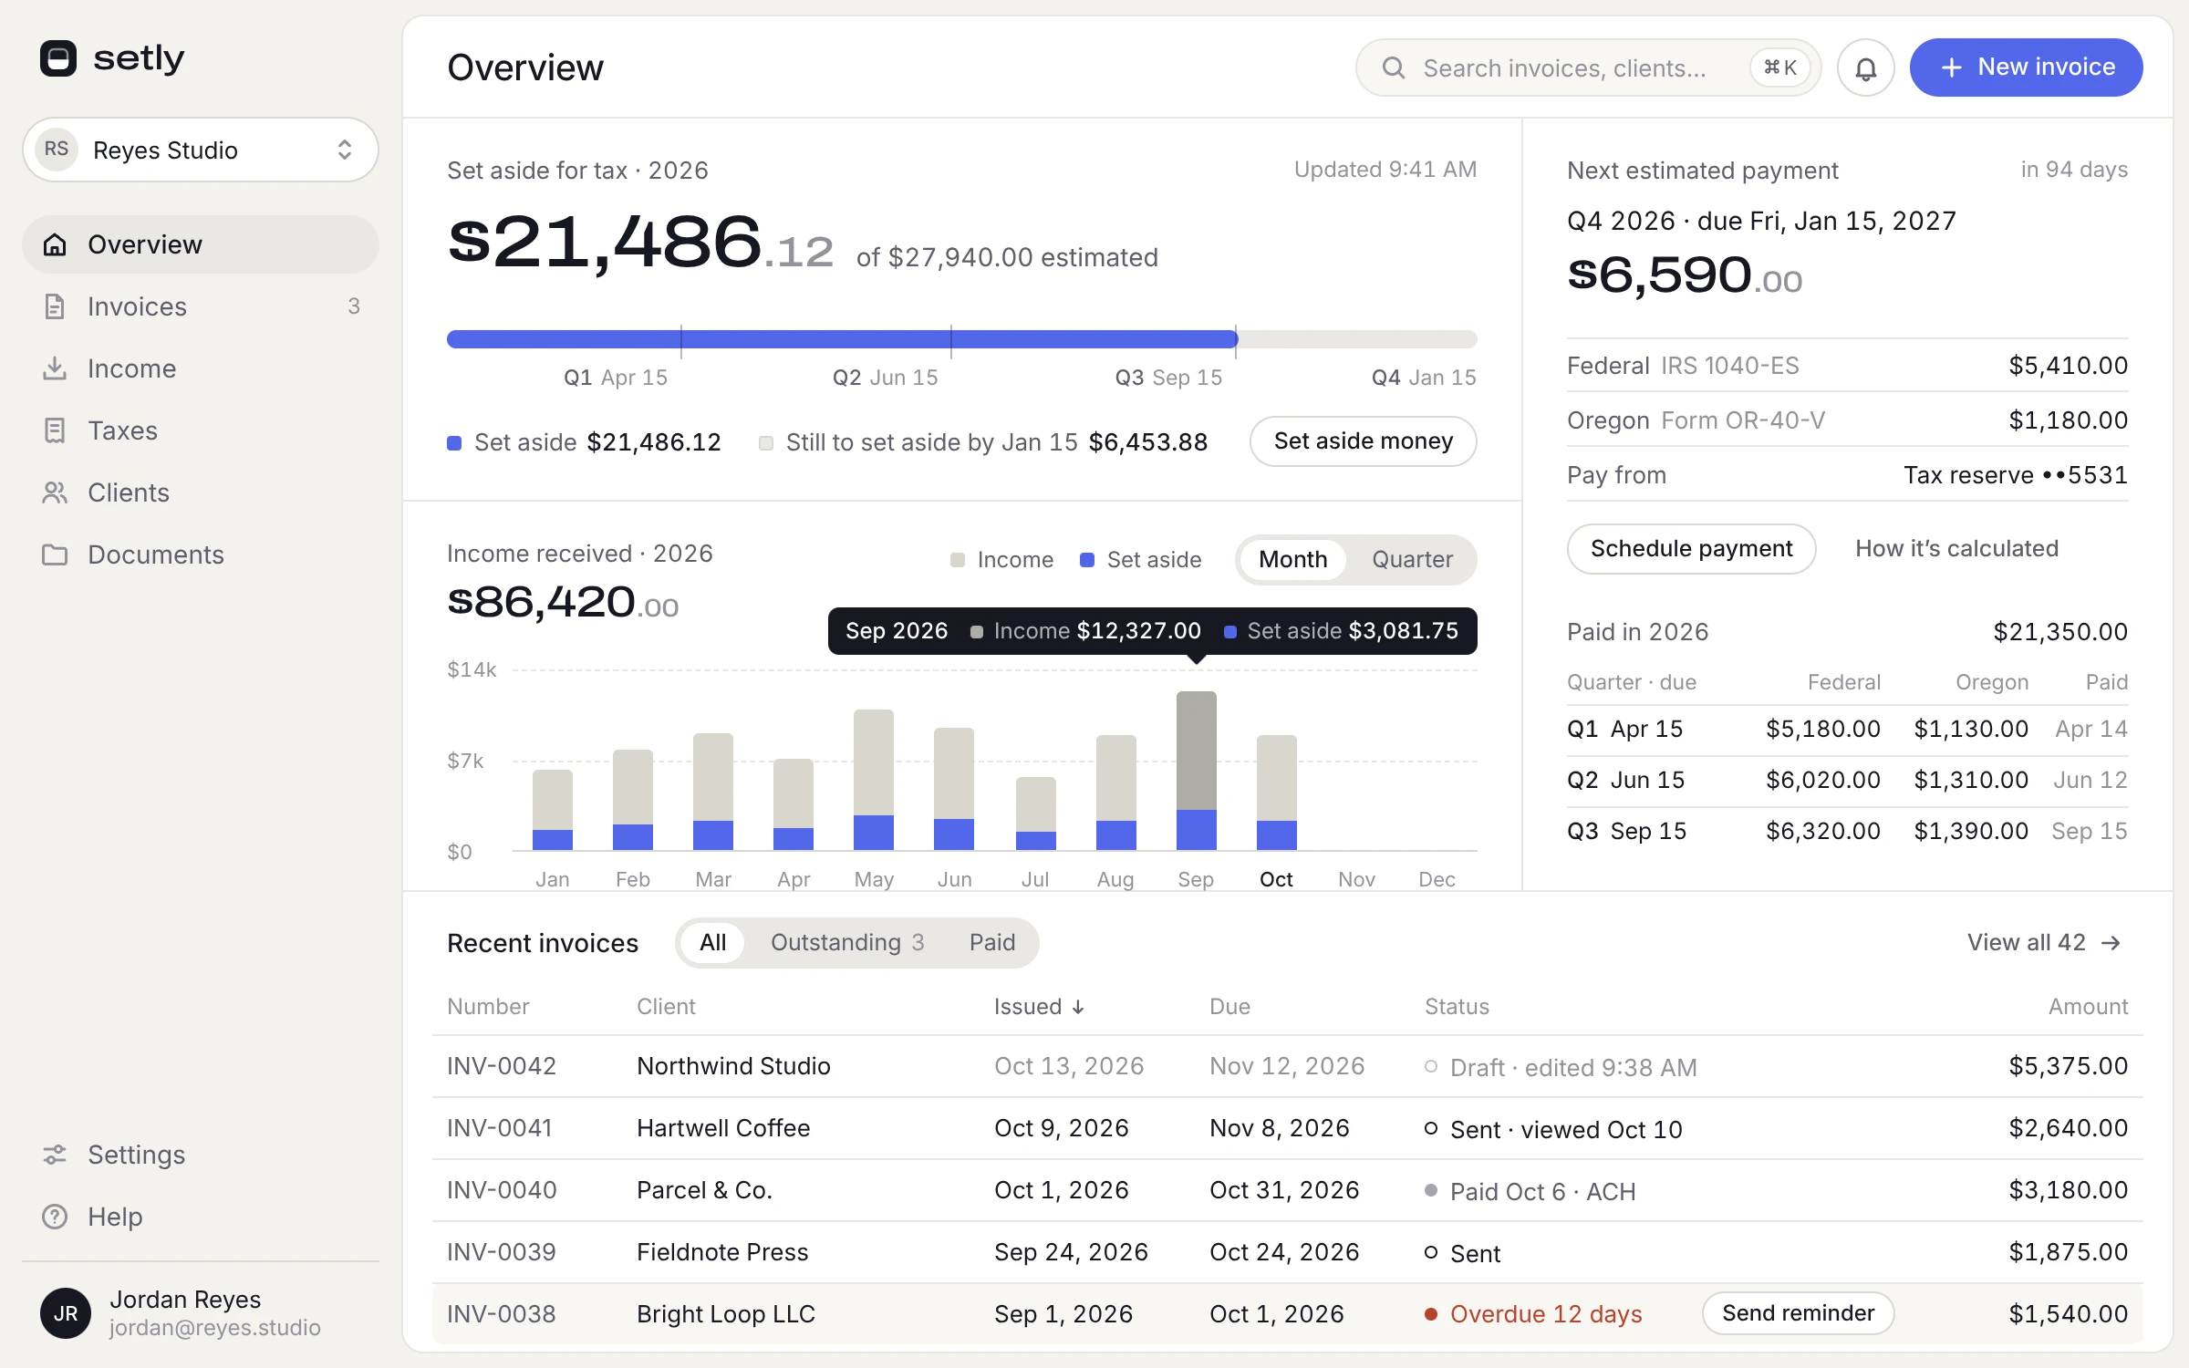This screenshot has width=2189, height=1368.
Task: Click the New invoice button
Action: pyautogui.click(x=2026, y=67)
